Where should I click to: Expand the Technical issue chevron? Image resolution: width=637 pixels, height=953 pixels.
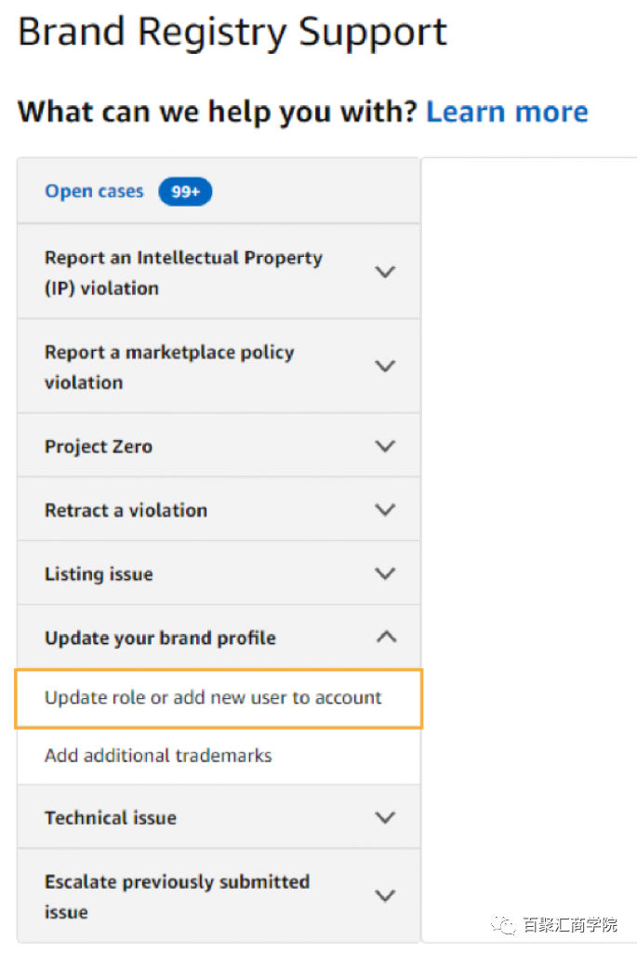(385, 818)
